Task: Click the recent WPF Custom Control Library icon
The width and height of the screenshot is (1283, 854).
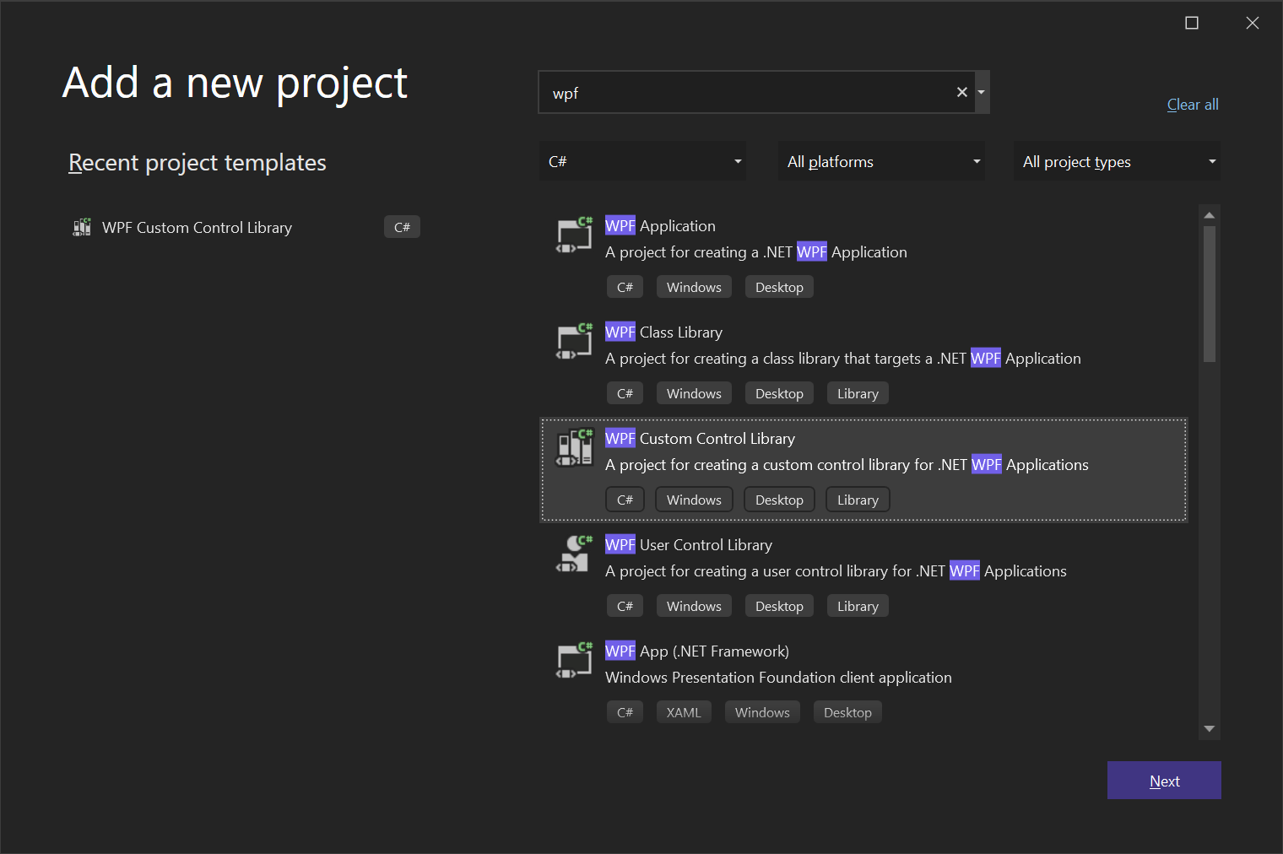Action: 82,227
